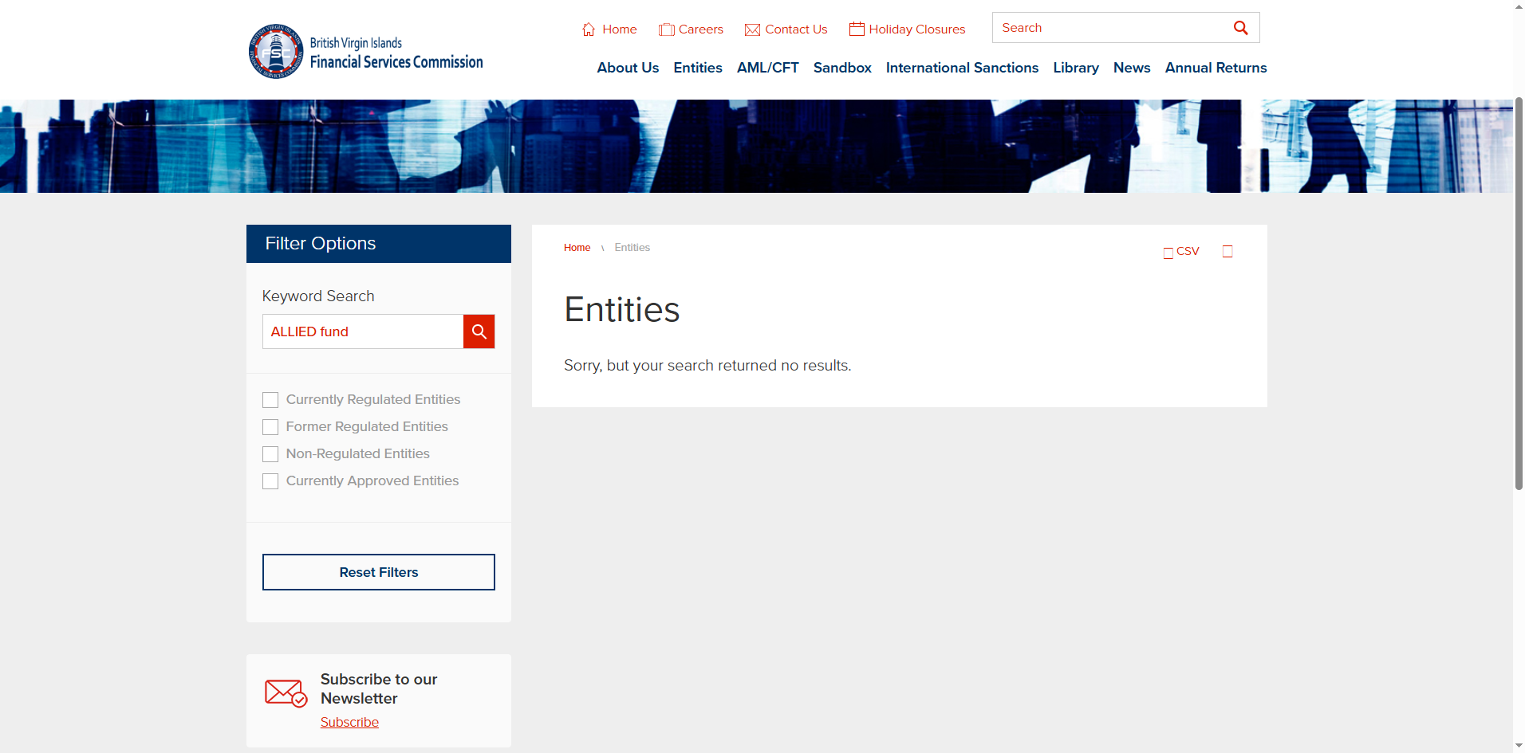Click the CSV download link text

pos(1188,251)
